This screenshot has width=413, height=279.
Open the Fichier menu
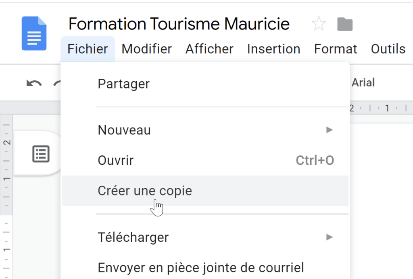point(88,49)
